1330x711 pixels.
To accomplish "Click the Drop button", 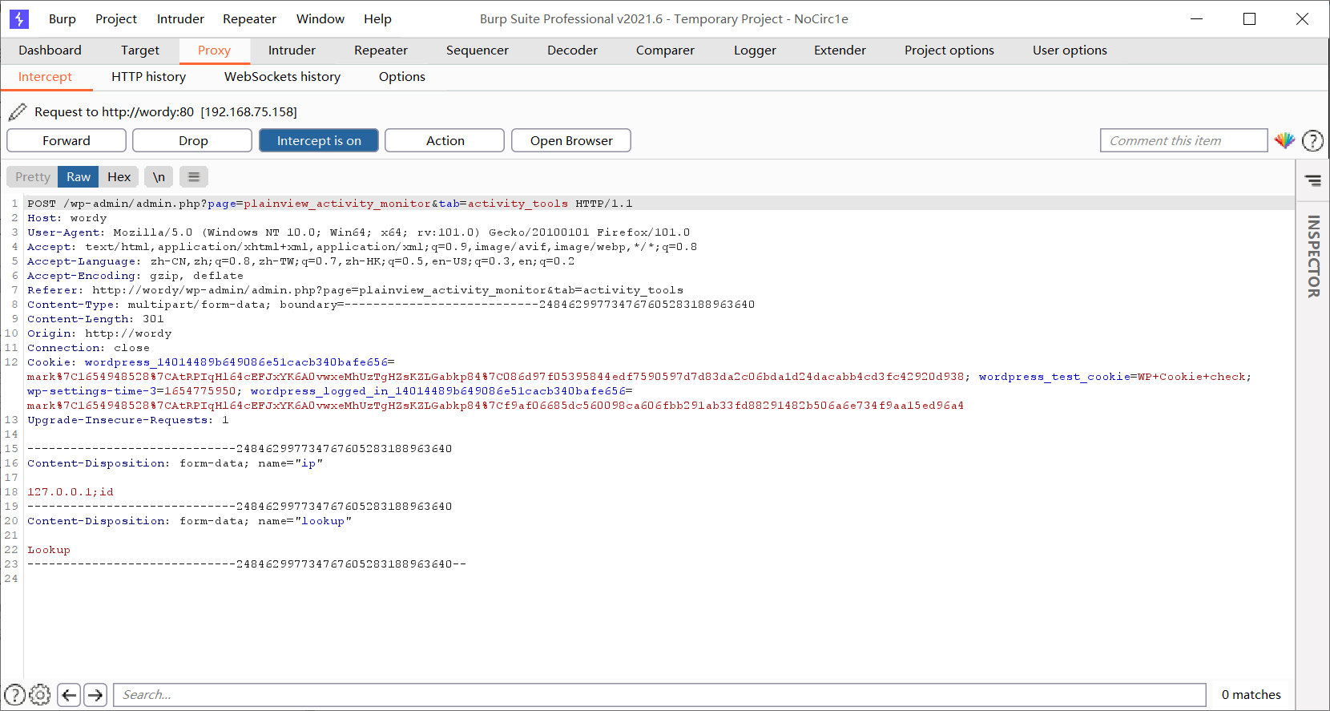I will coord(193,140).
